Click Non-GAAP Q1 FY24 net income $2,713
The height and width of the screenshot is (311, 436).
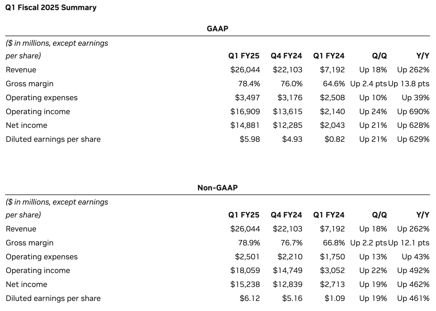click(x=332, y=284)
